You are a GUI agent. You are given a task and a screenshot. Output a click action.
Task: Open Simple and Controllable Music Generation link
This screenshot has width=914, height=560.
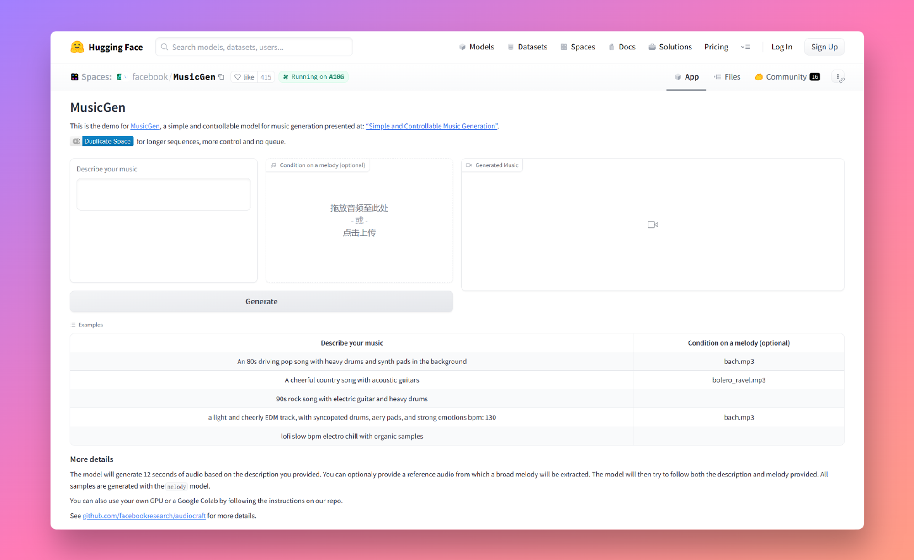[431, 126]
